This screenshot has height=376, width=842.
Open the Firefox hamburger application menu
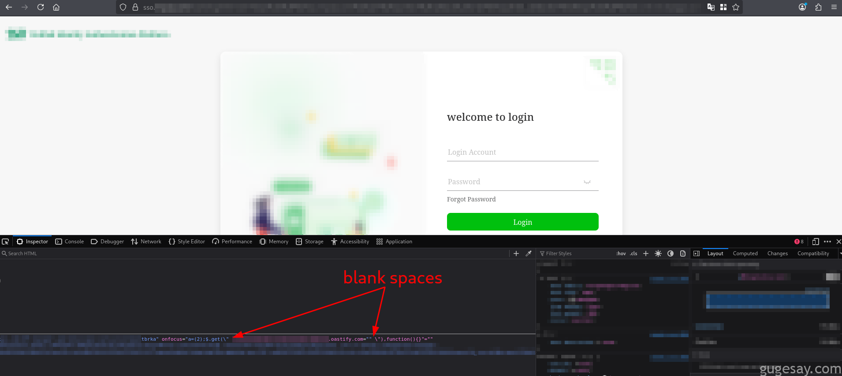point(834,7)
